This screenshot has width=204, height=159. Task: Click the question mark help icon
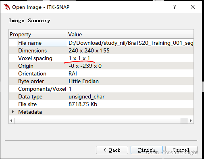[175, 7]
